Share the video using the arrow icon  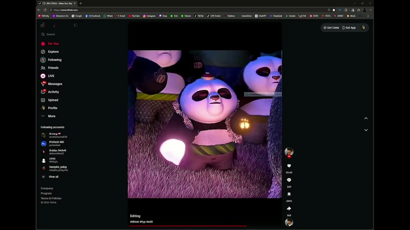click(289, 209)
